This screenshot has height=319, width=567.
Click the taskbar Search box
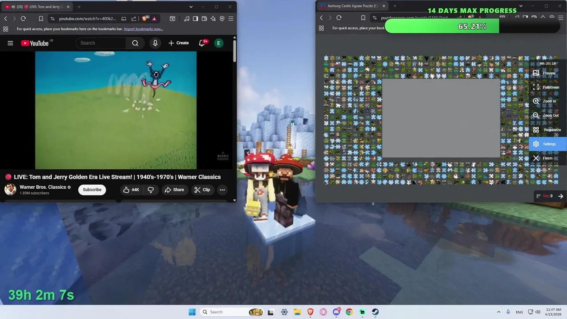[232, 312]
